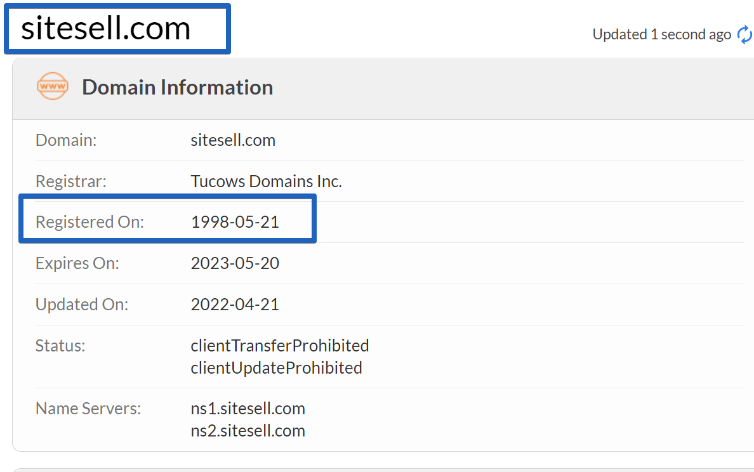Click the orange www globe icon

point(53,86)
